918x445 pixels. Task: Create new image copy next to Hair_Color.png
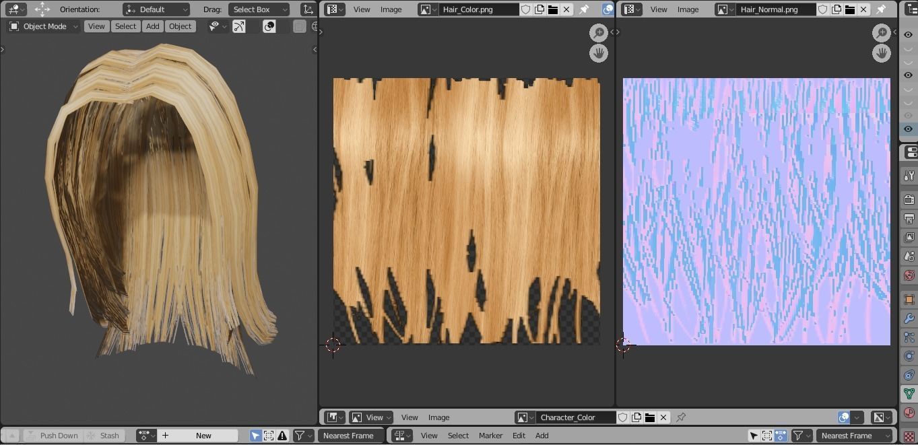click(539, 9)
